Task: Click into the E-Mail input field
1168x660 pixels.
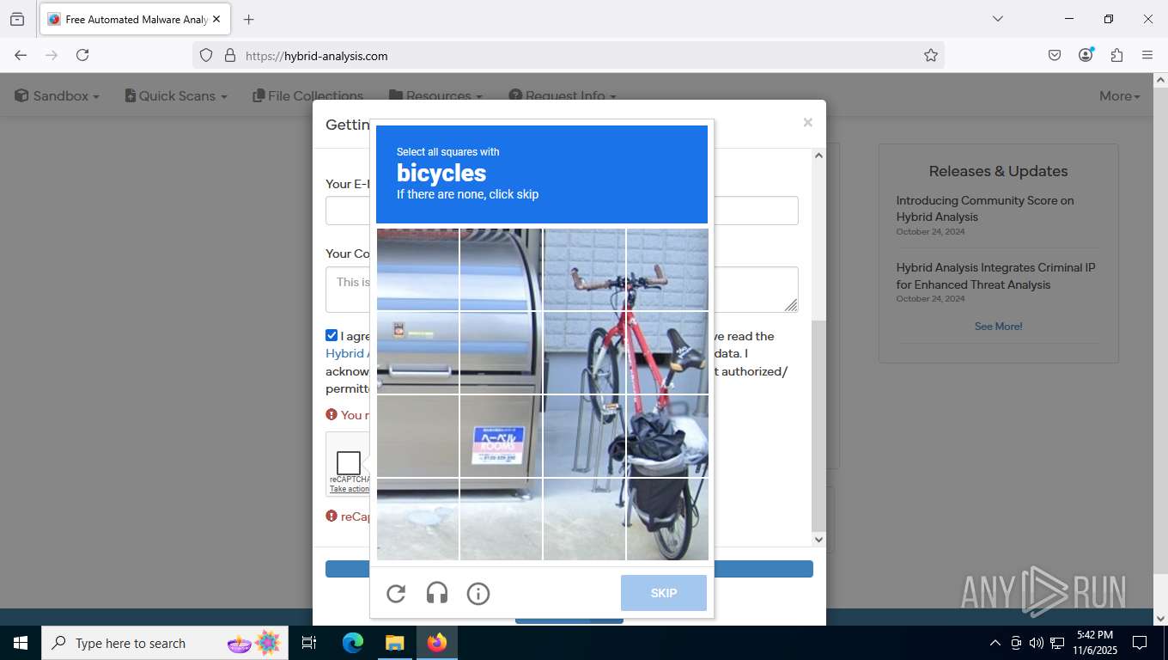Action: pyautogui.click(x=562, y=211)
